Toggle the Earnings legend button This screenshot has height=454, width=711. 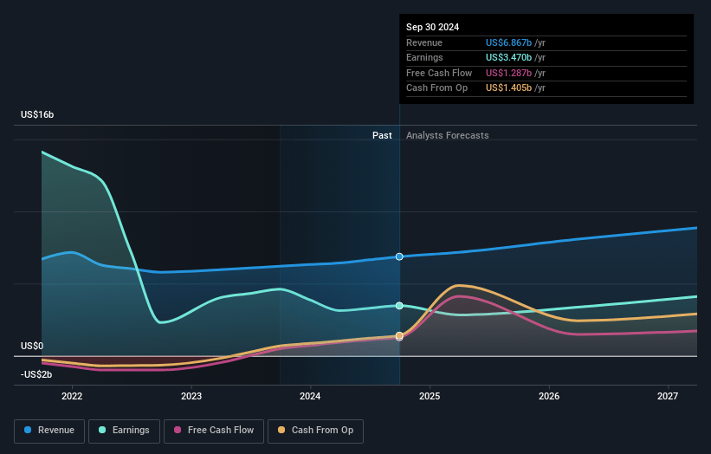[x=124, y=431]
